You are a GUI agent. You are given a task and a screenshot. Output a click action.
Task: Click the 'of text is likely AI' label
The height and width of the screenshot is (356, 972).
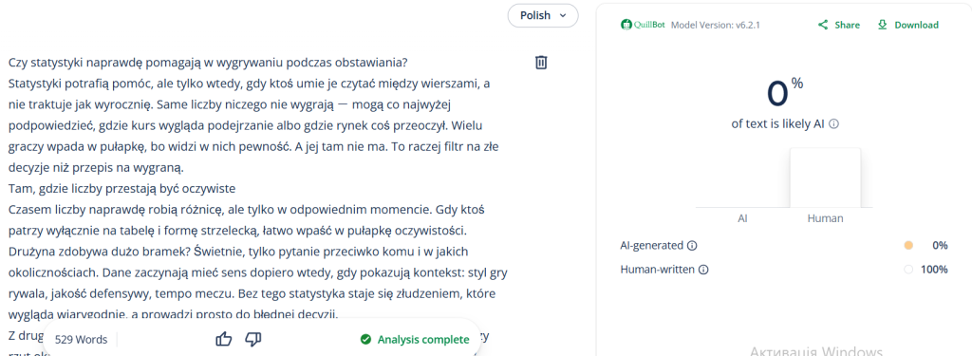tap(778, 124)
